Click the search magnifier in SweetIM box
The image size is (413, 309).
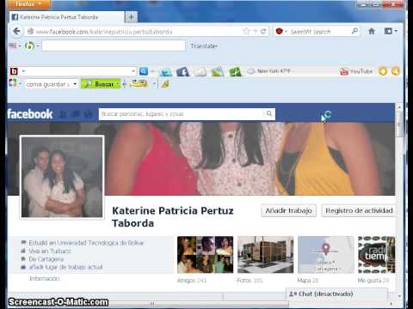354,31
